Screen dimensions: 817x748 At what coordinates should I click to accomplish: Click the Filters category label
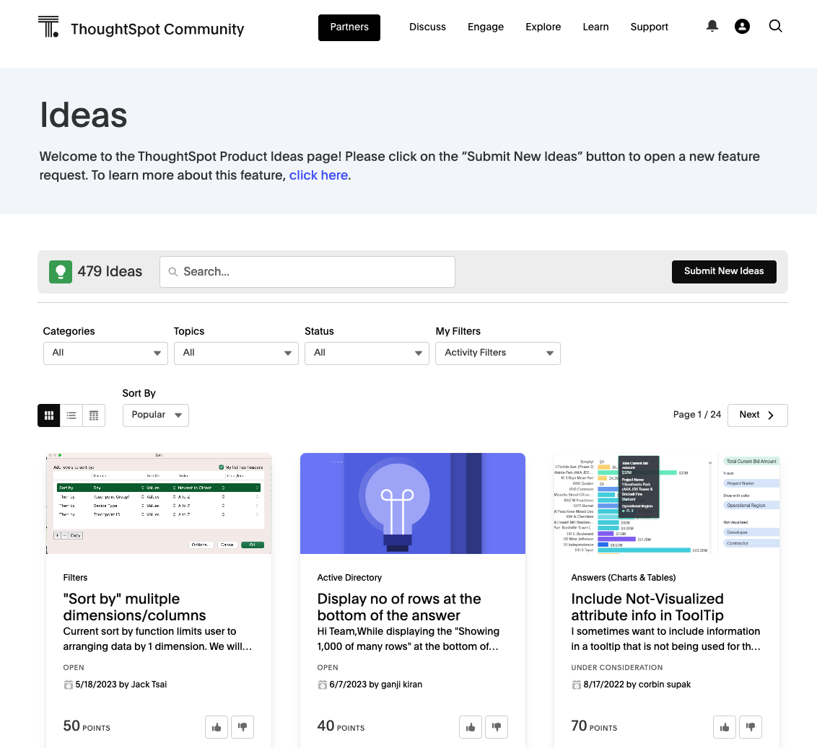pos(75,578)
